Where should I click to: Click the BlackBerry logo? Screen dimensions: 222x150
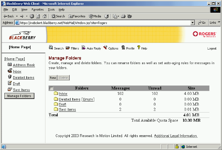pos(22,36)
